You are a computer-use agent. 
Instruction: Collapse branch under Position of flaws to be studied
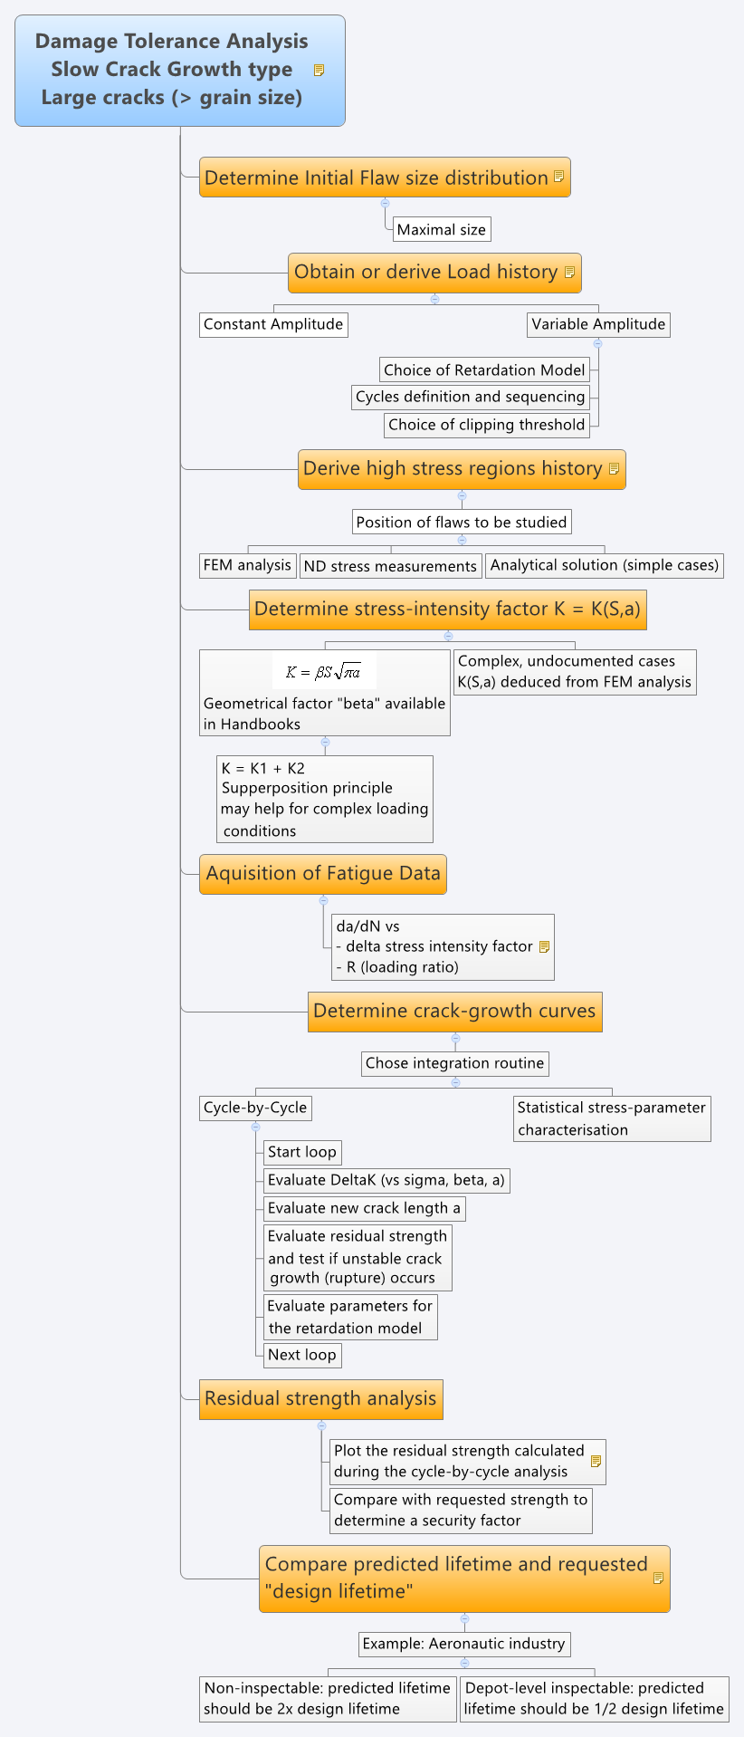coord(462,540)
